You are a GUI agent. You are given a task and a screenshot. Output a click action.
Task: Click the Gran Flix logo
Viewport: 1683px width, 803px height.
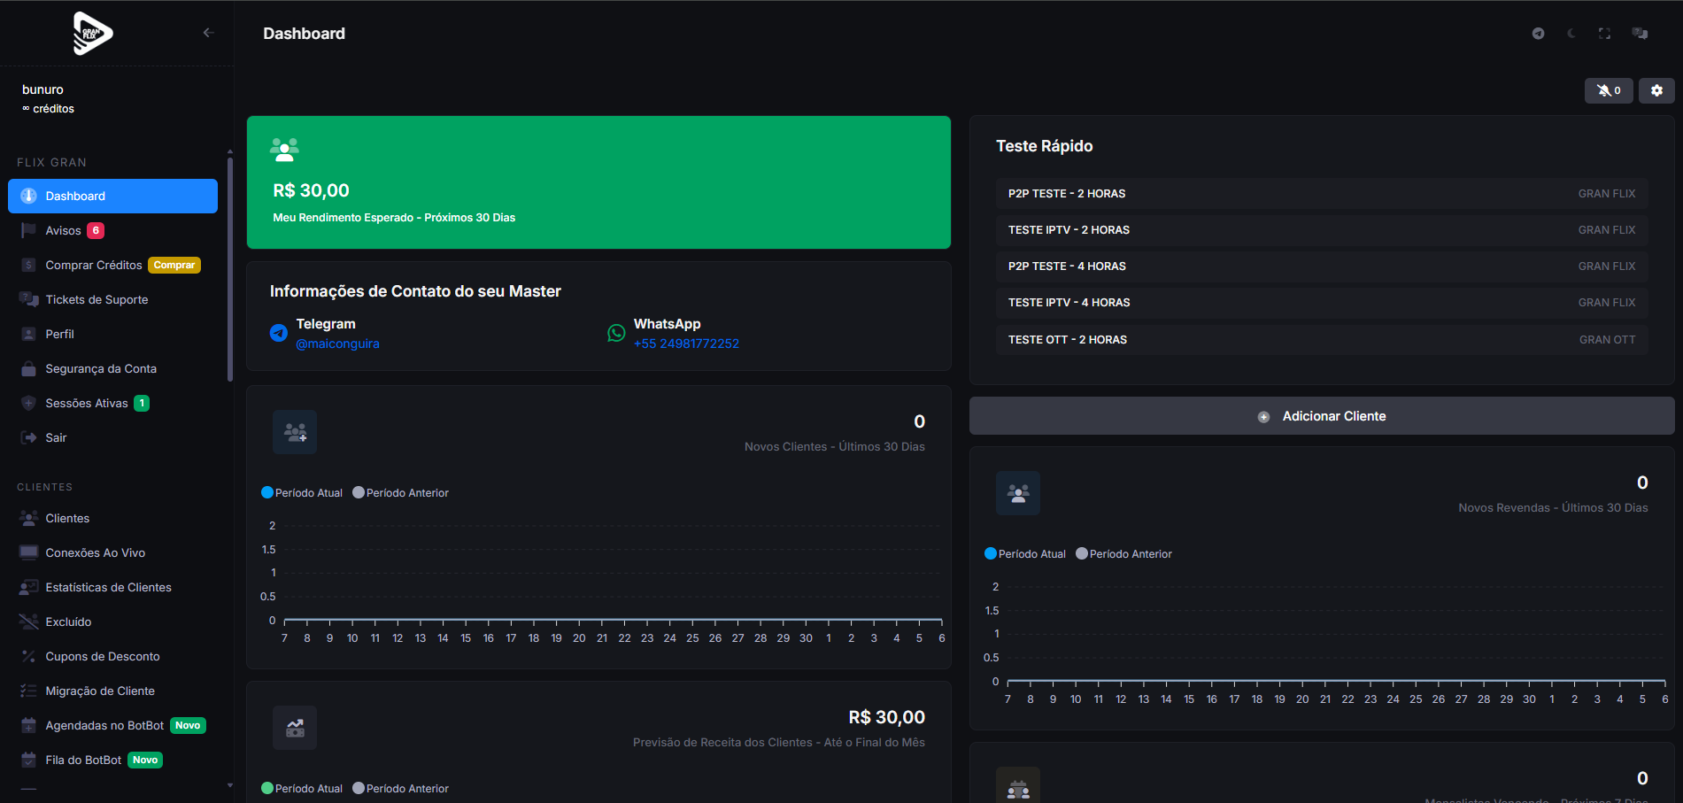pyautogui.click(x=92, y=34)
